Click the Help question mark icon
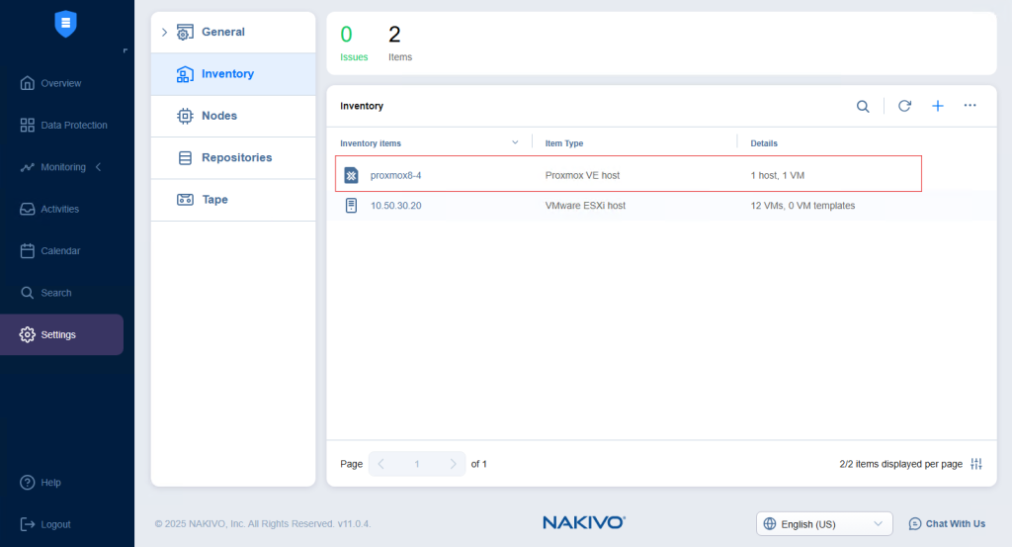The image size is (1012, 547). [27, 483]
